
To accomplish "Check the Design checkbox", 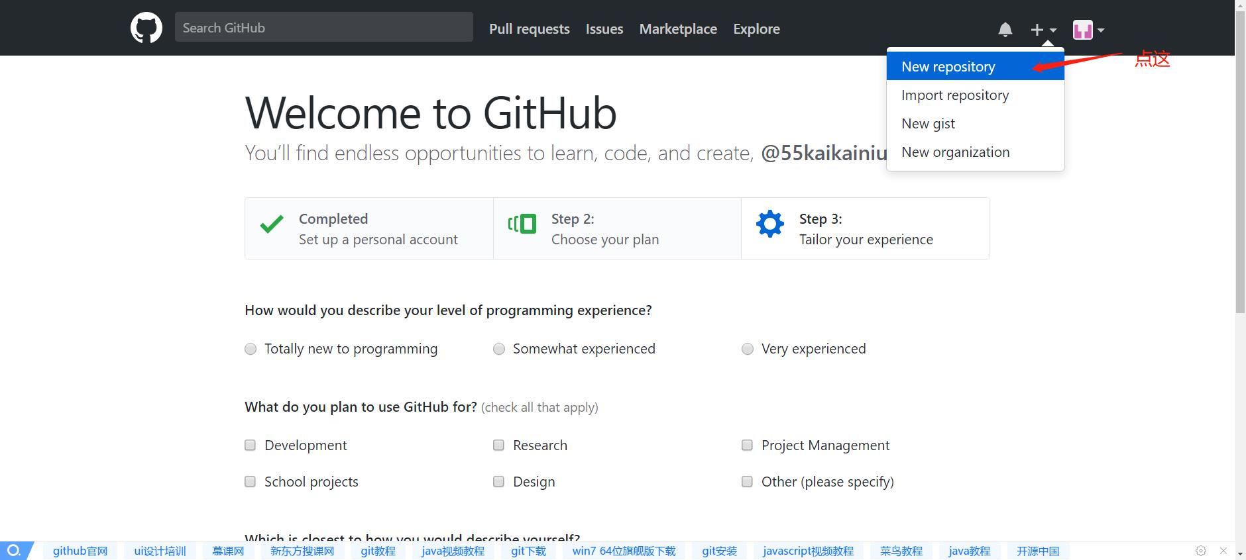I will [498, 481].
